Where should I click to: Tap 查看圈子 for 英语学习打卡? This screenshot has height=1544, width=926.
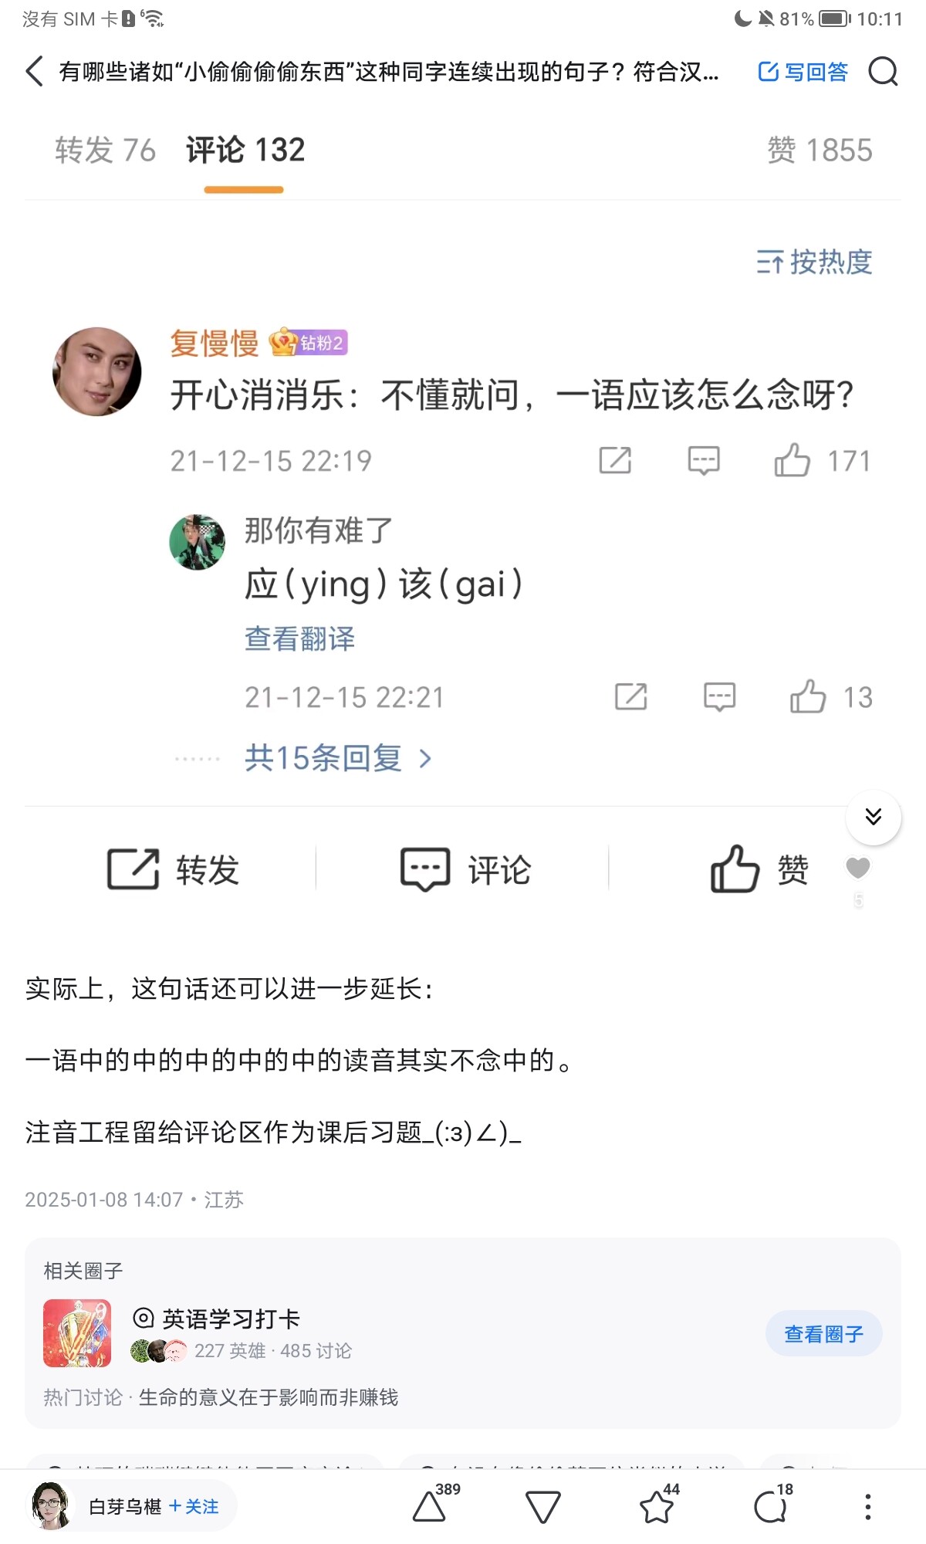823,1333
